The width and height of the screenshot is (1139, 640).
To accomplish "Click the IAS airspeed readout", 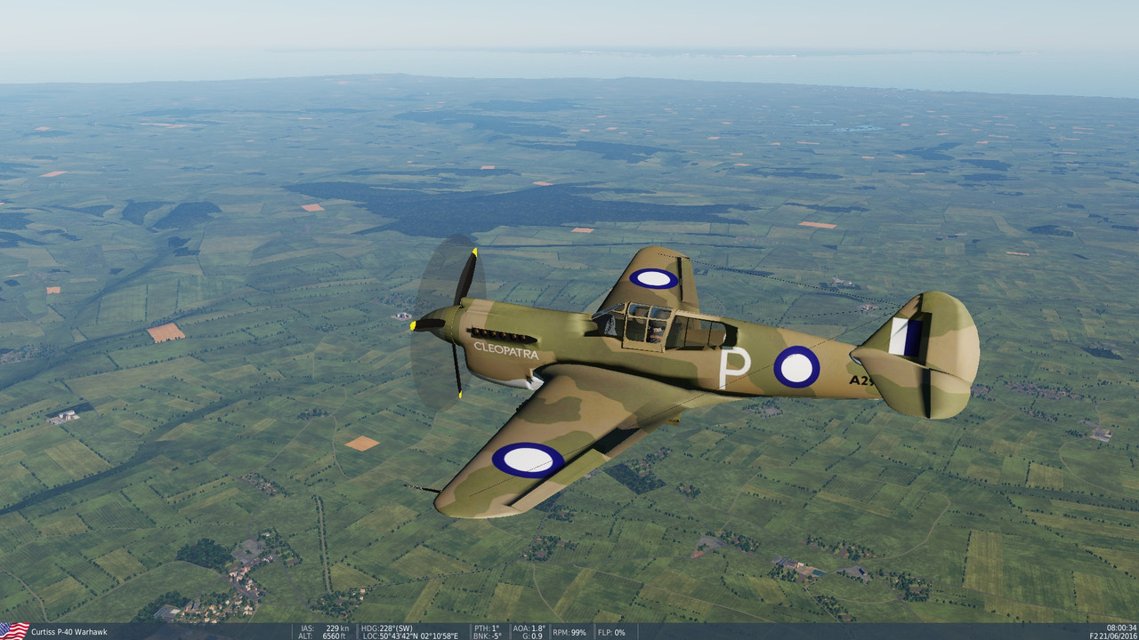I will click(x=326, y=627).
